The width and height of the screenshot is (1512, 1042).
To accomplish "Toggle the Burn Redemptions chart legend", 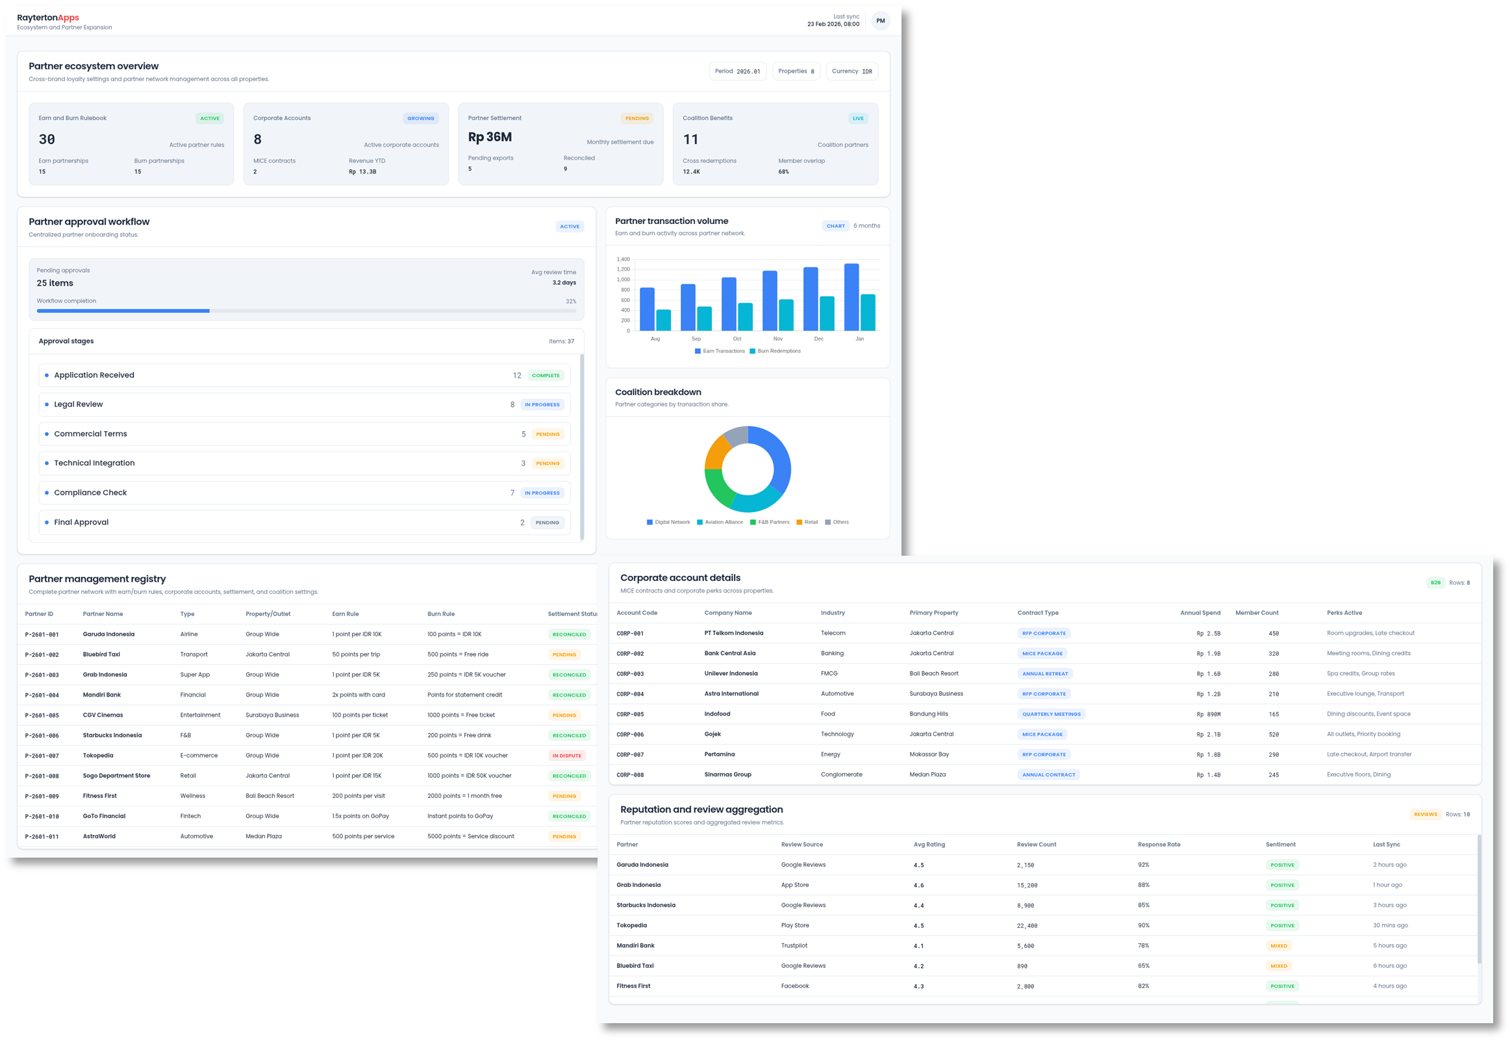I will (776, 351).
